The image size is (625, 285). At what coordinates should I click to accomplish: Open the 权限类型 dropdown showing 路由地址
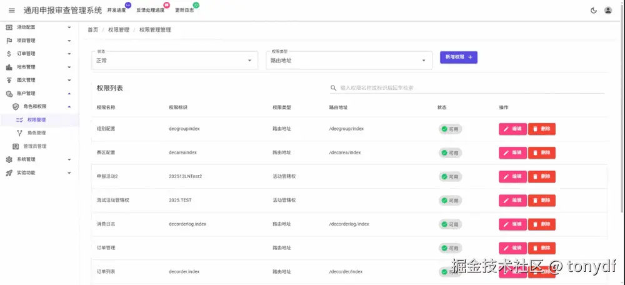click(x=348, y=61)
